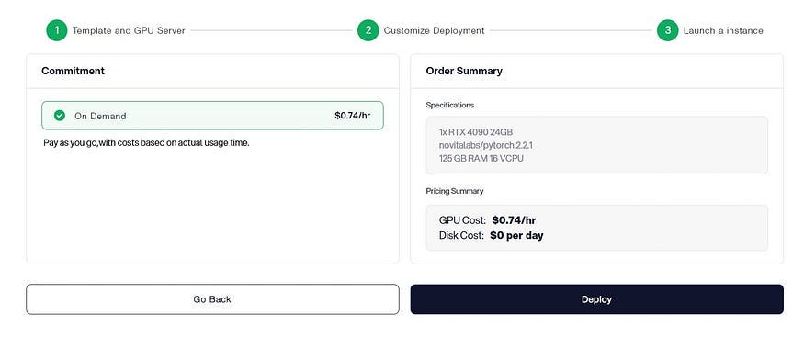The height and width of the screenshot is (337, 804).
Task: Select the Launch a instance step label
Action: click(x=723, y=30)
